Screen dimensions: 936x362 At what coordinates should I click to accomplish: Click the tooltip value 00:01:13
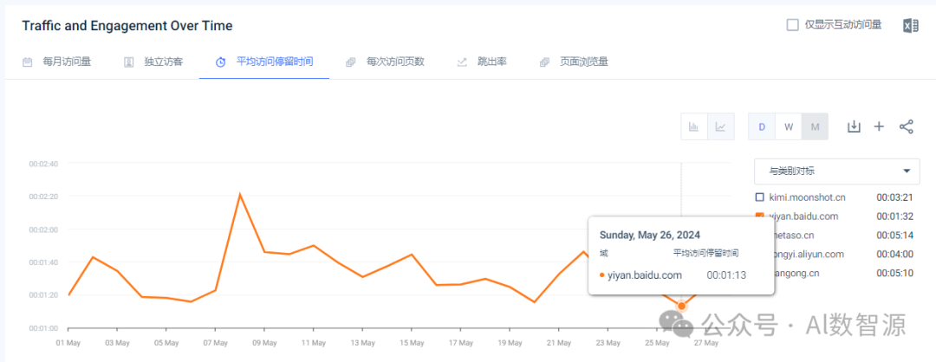point(726,275)
